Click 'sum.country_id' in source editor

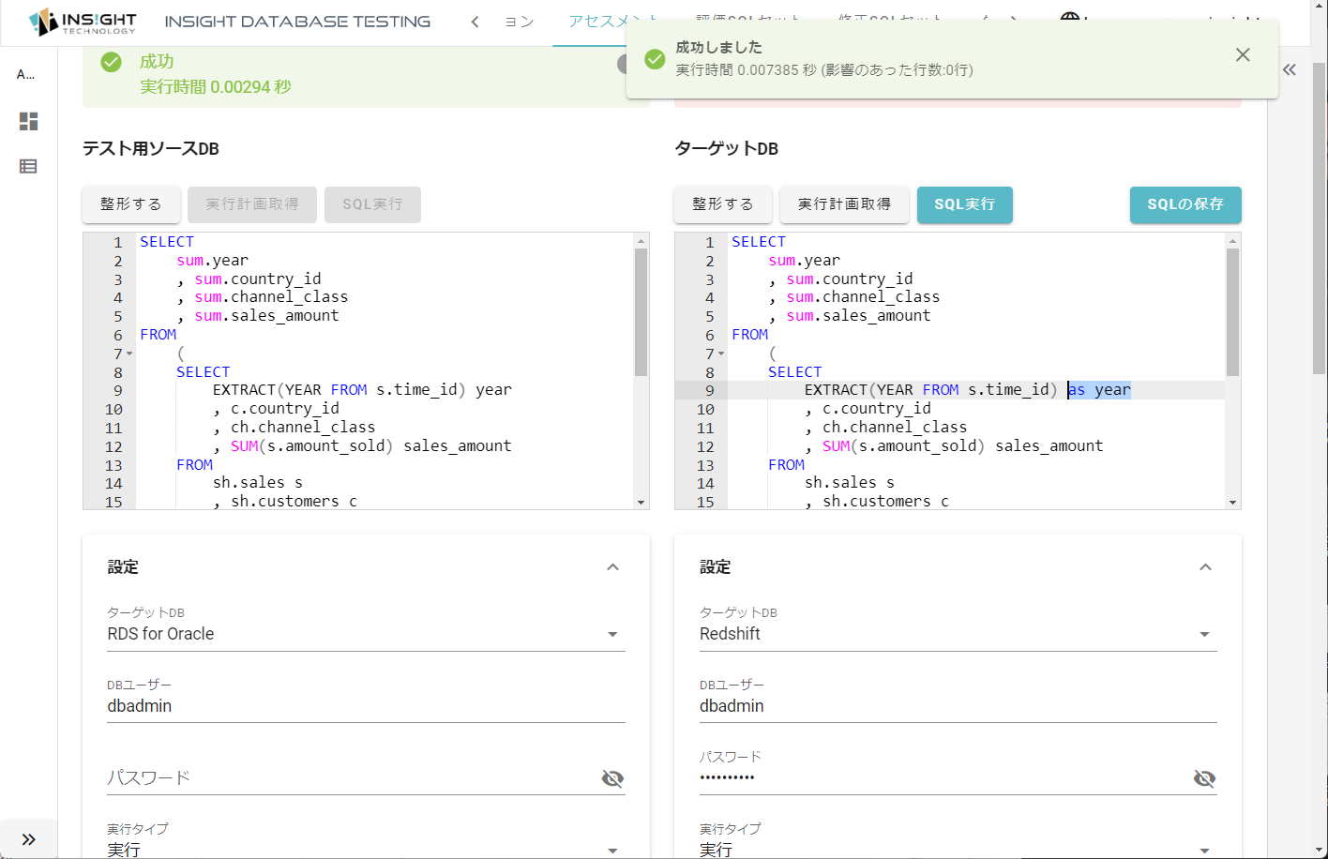point(258,279)
